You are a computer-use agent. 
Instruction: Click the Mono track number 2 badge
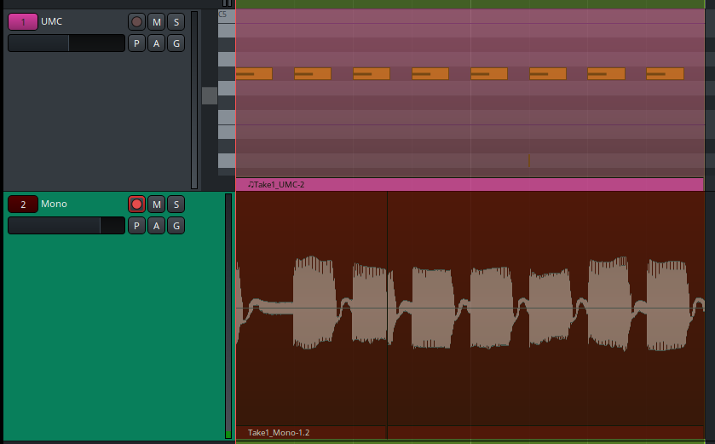click(x=23, y=204)
